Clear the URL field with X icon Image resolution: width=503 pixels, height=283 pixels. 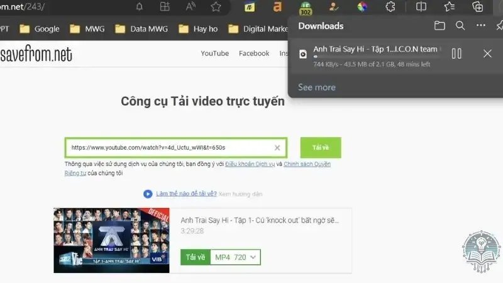pyautogui.click(x=277, y=148)
